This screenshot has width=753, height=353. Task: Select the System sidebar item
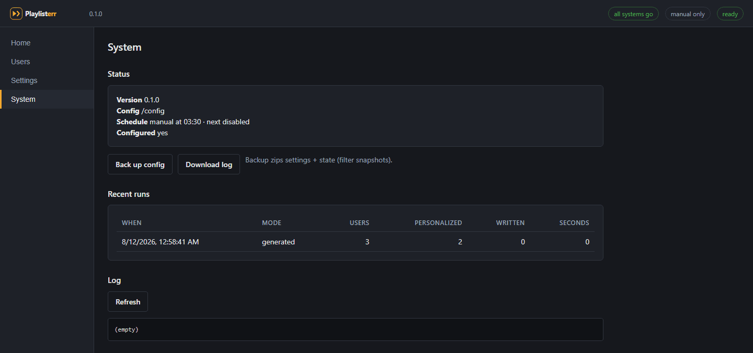47,99
